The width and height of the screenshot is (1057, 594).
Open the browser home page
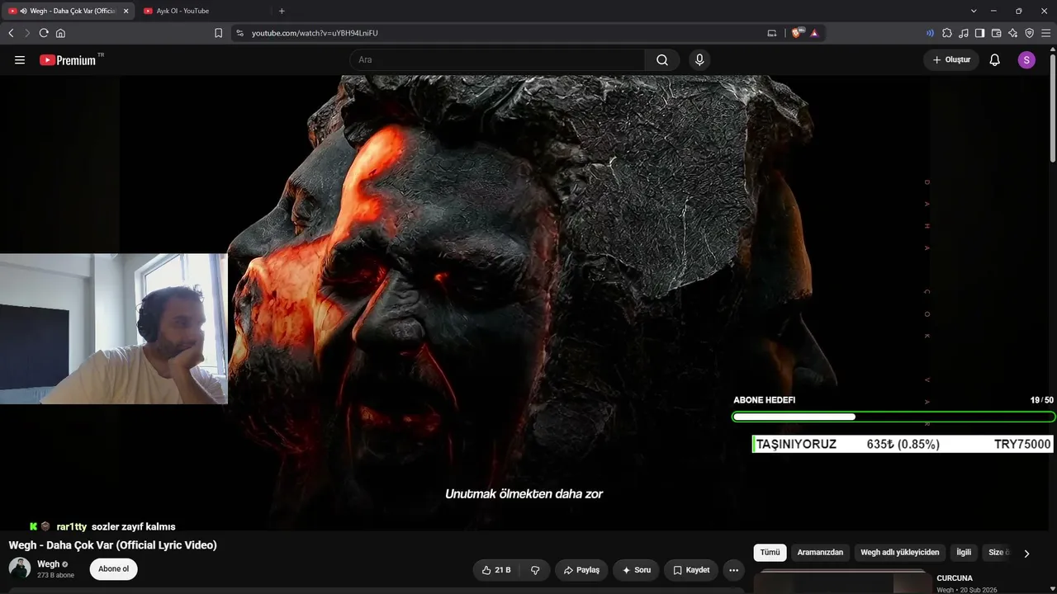click(60, 33)
